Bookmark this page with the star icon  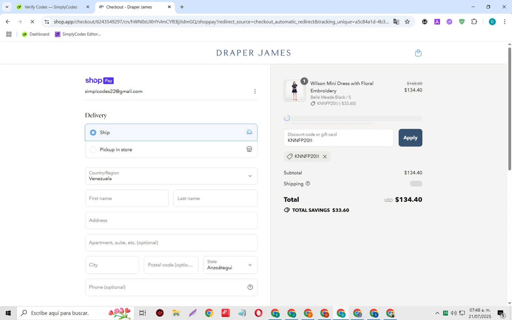(x=407, y=22)
